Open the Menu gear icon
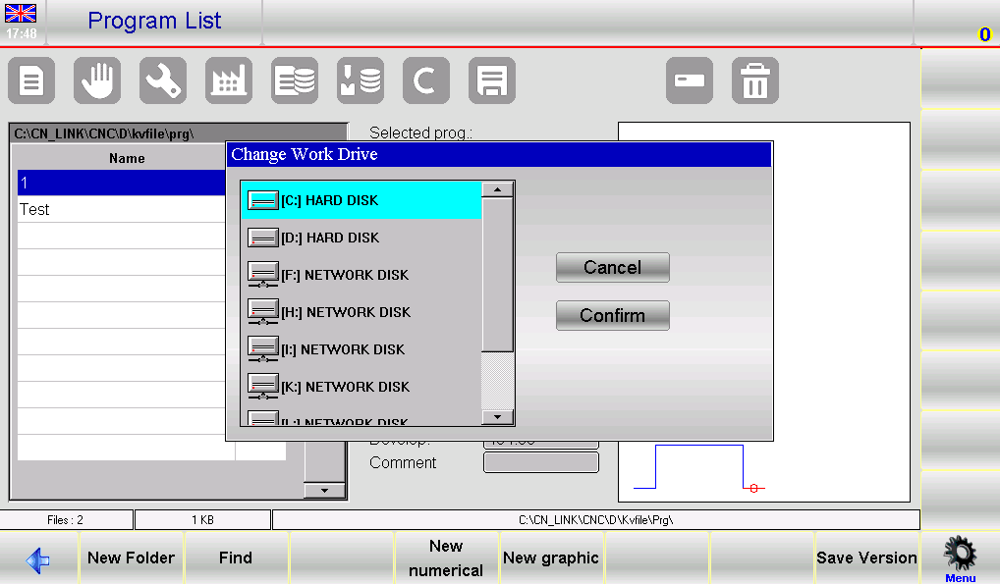The width and height of the screenshot is (1000, 584). [960, 555]
